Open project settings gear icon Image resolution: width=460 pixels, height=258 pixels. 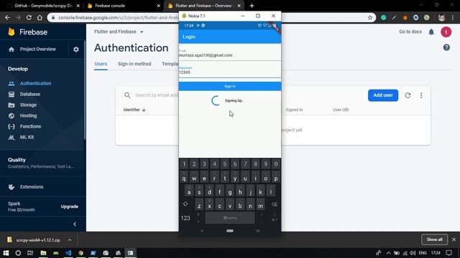click(76, 49)
